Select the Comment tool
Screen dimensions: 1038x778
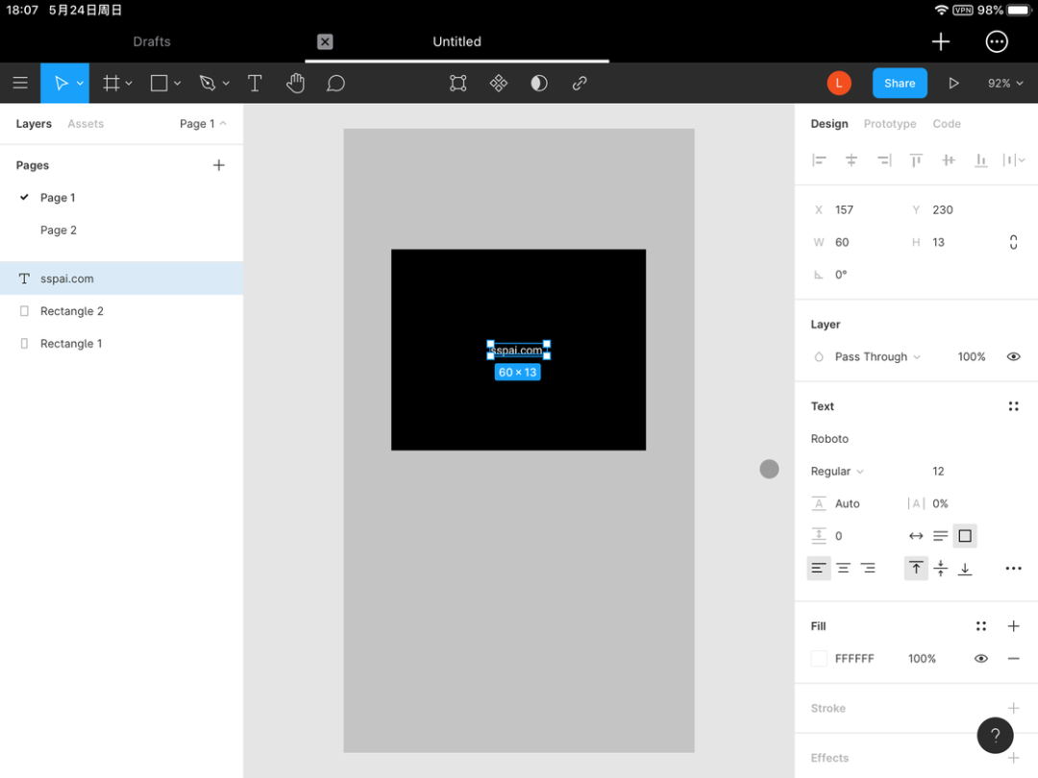(335, 84)
